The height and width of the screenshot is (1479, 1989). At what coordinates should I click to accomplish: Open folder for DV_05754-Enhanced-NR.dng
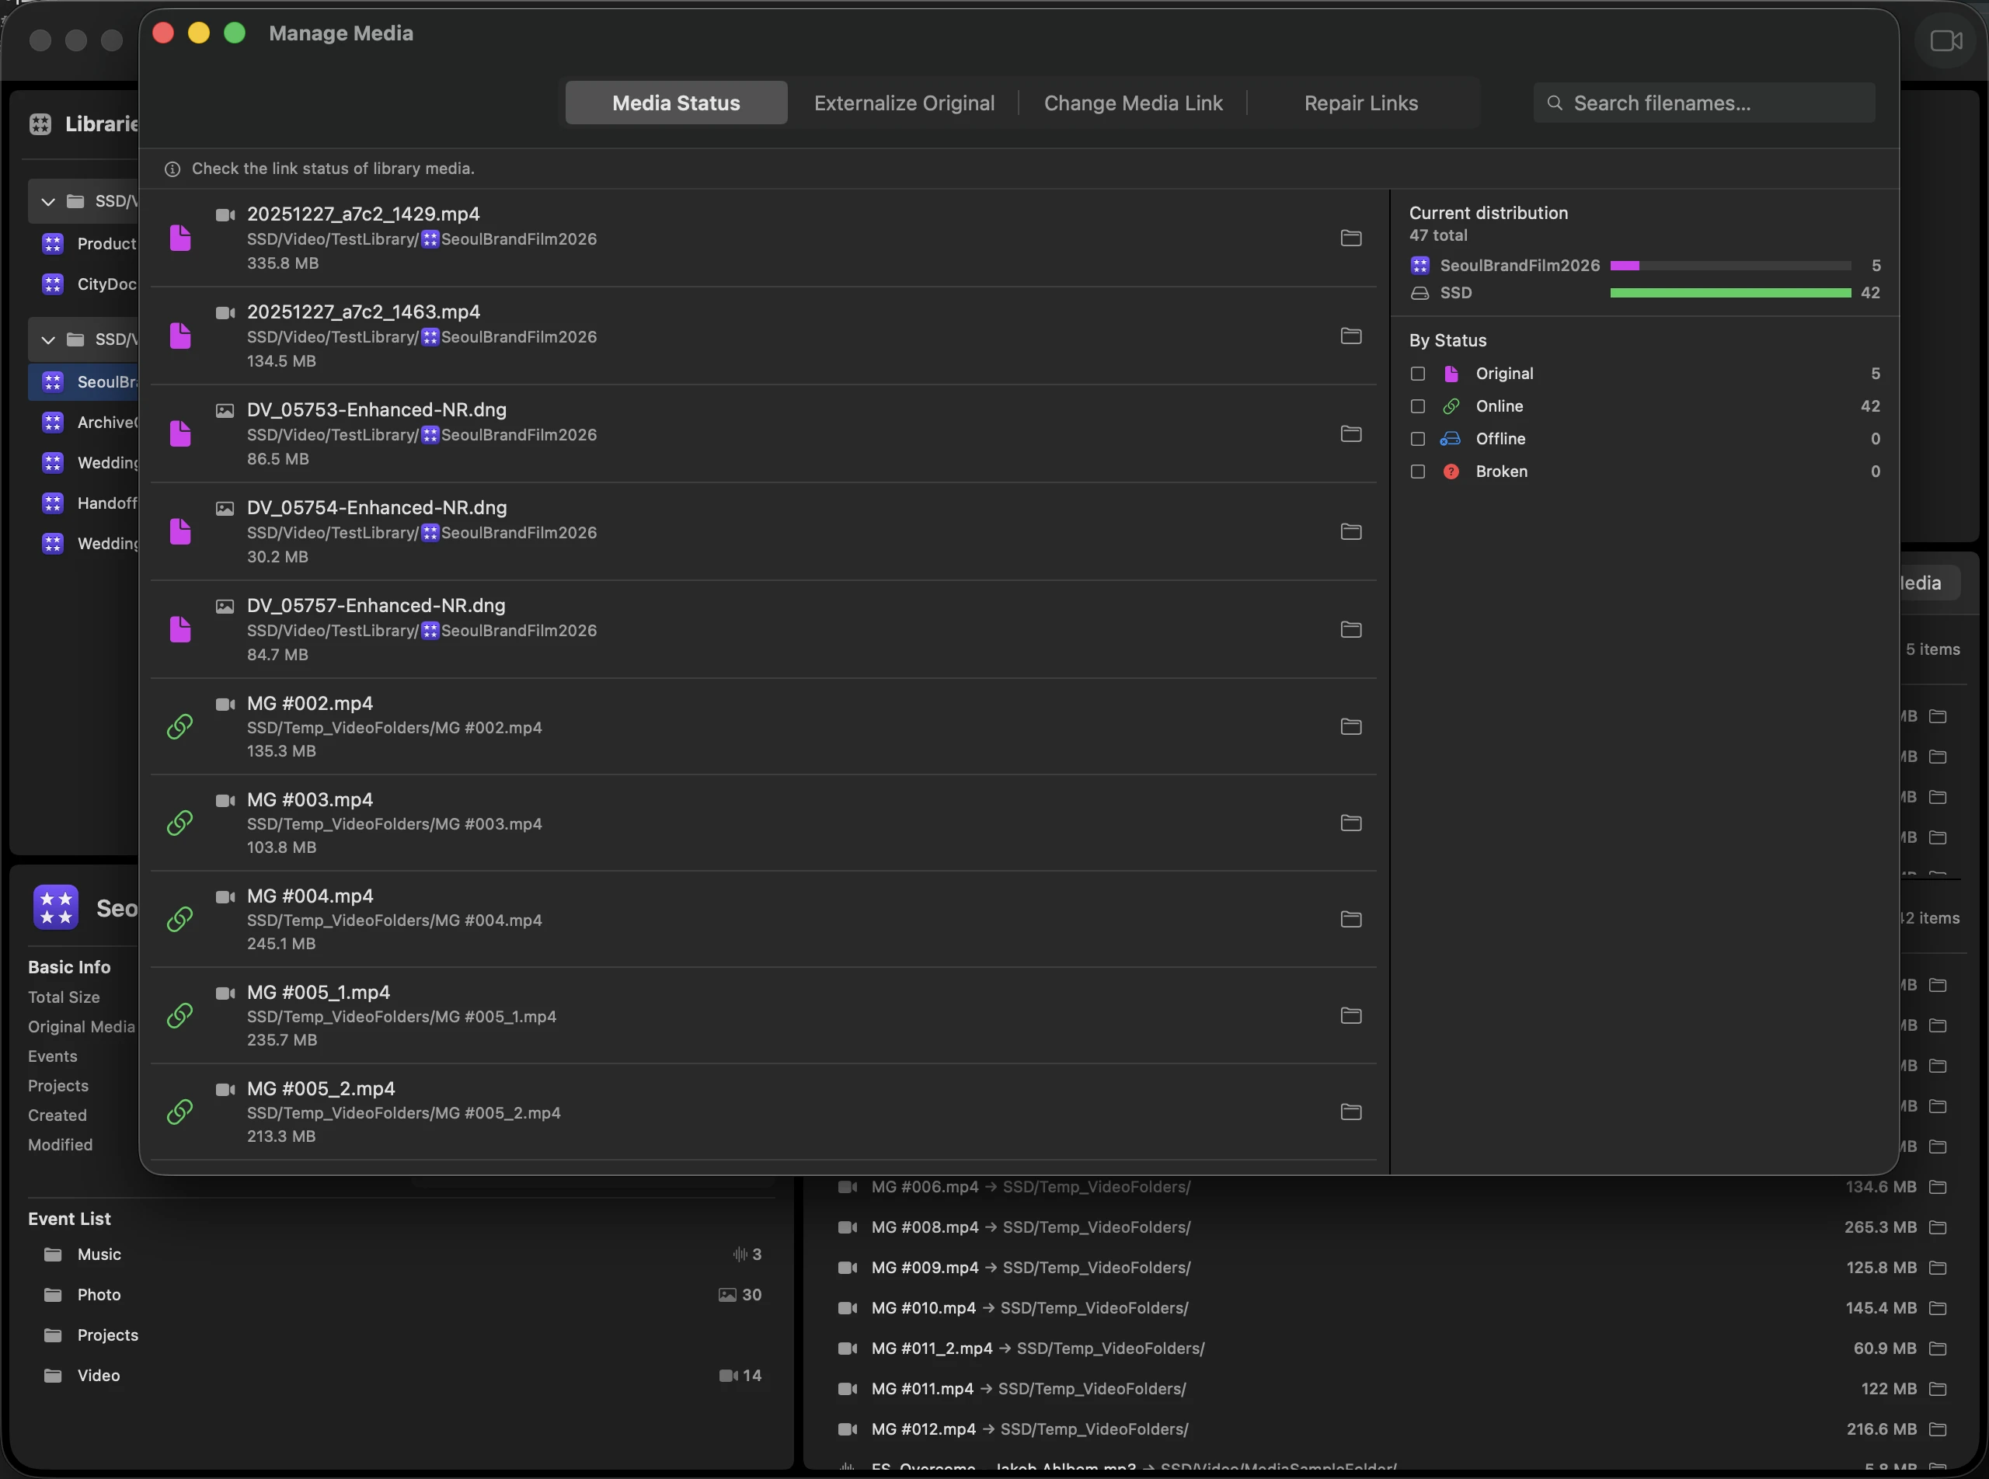(1350, 532)
